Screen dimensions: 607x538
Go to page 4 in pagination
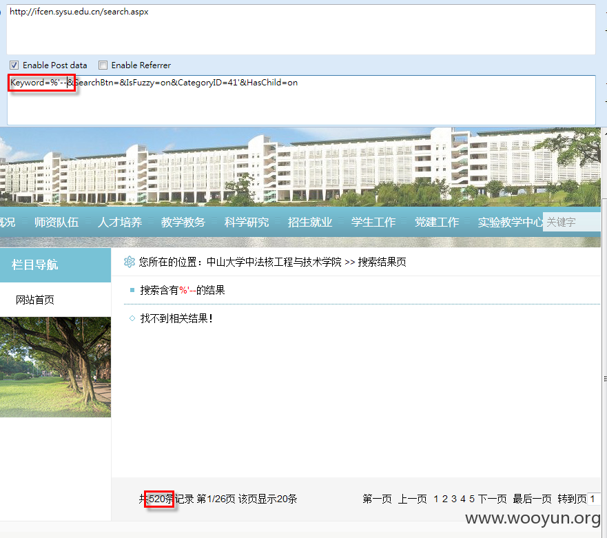(462, 499)
